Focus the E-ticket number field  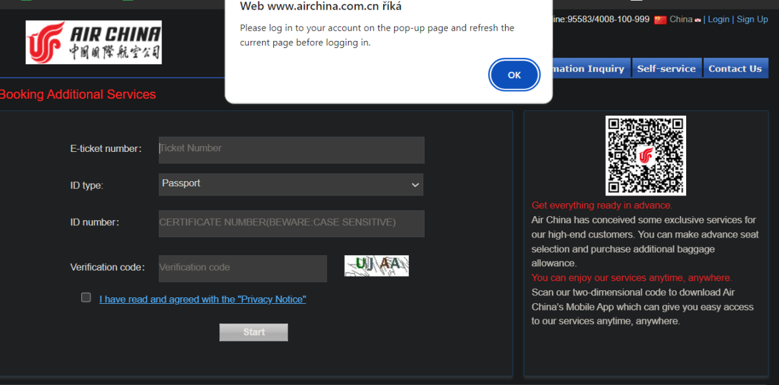pyautogui.click(x=291, y=149)
